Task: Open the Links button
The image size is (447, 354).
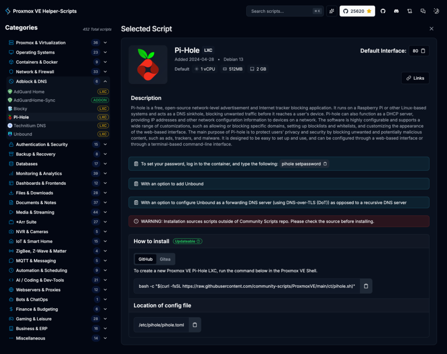Action: click(415, 78)
